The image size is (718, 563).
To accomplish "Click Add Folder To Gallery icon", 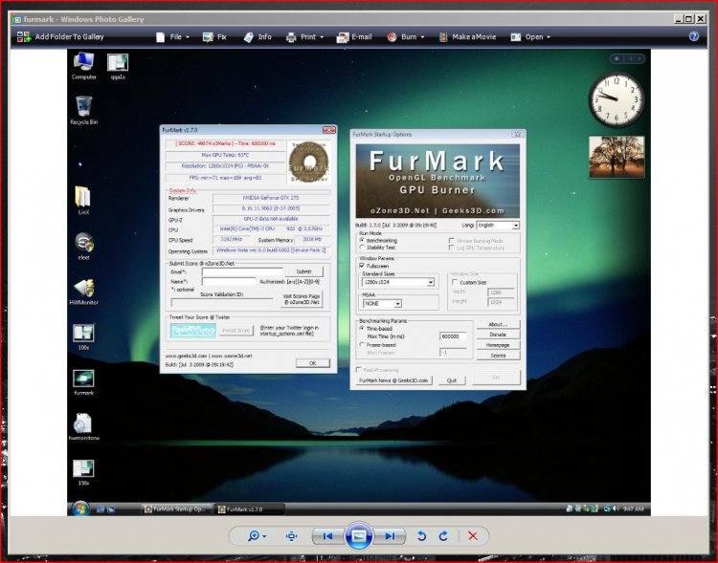I will coord(23,36).
